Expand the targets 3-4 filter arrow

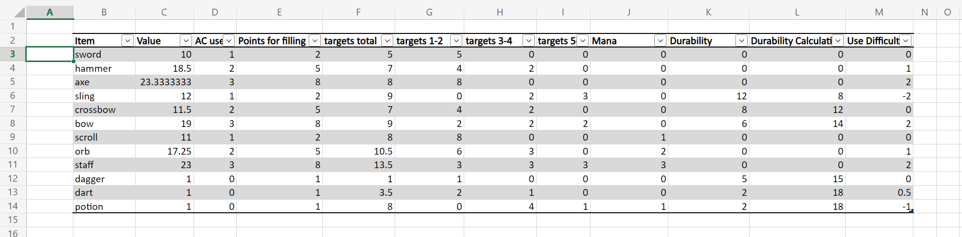coord(528,41)
